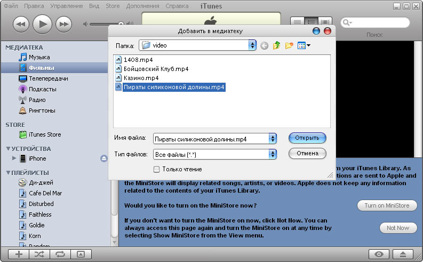Viewport: 423px width, 262px height.
Task: Click the blue help button in dialog
Action: pos(316,31)
